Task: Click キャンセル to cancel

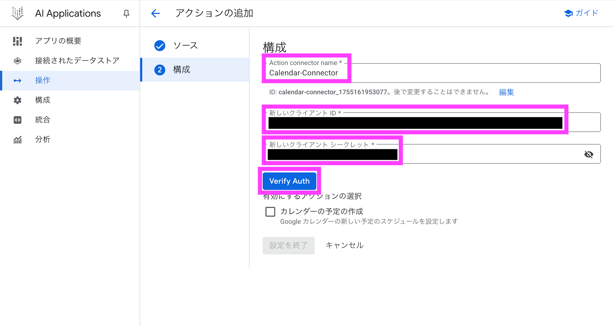Action: pyautogui.click(x=344, y=245)
